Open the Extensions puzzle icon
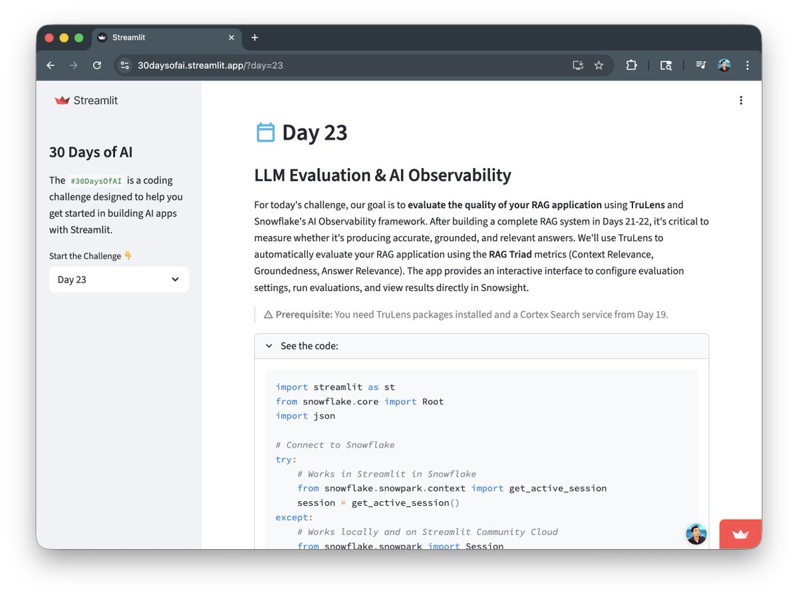The width and height of the screenshot is (798, 597). click(631, 65)
